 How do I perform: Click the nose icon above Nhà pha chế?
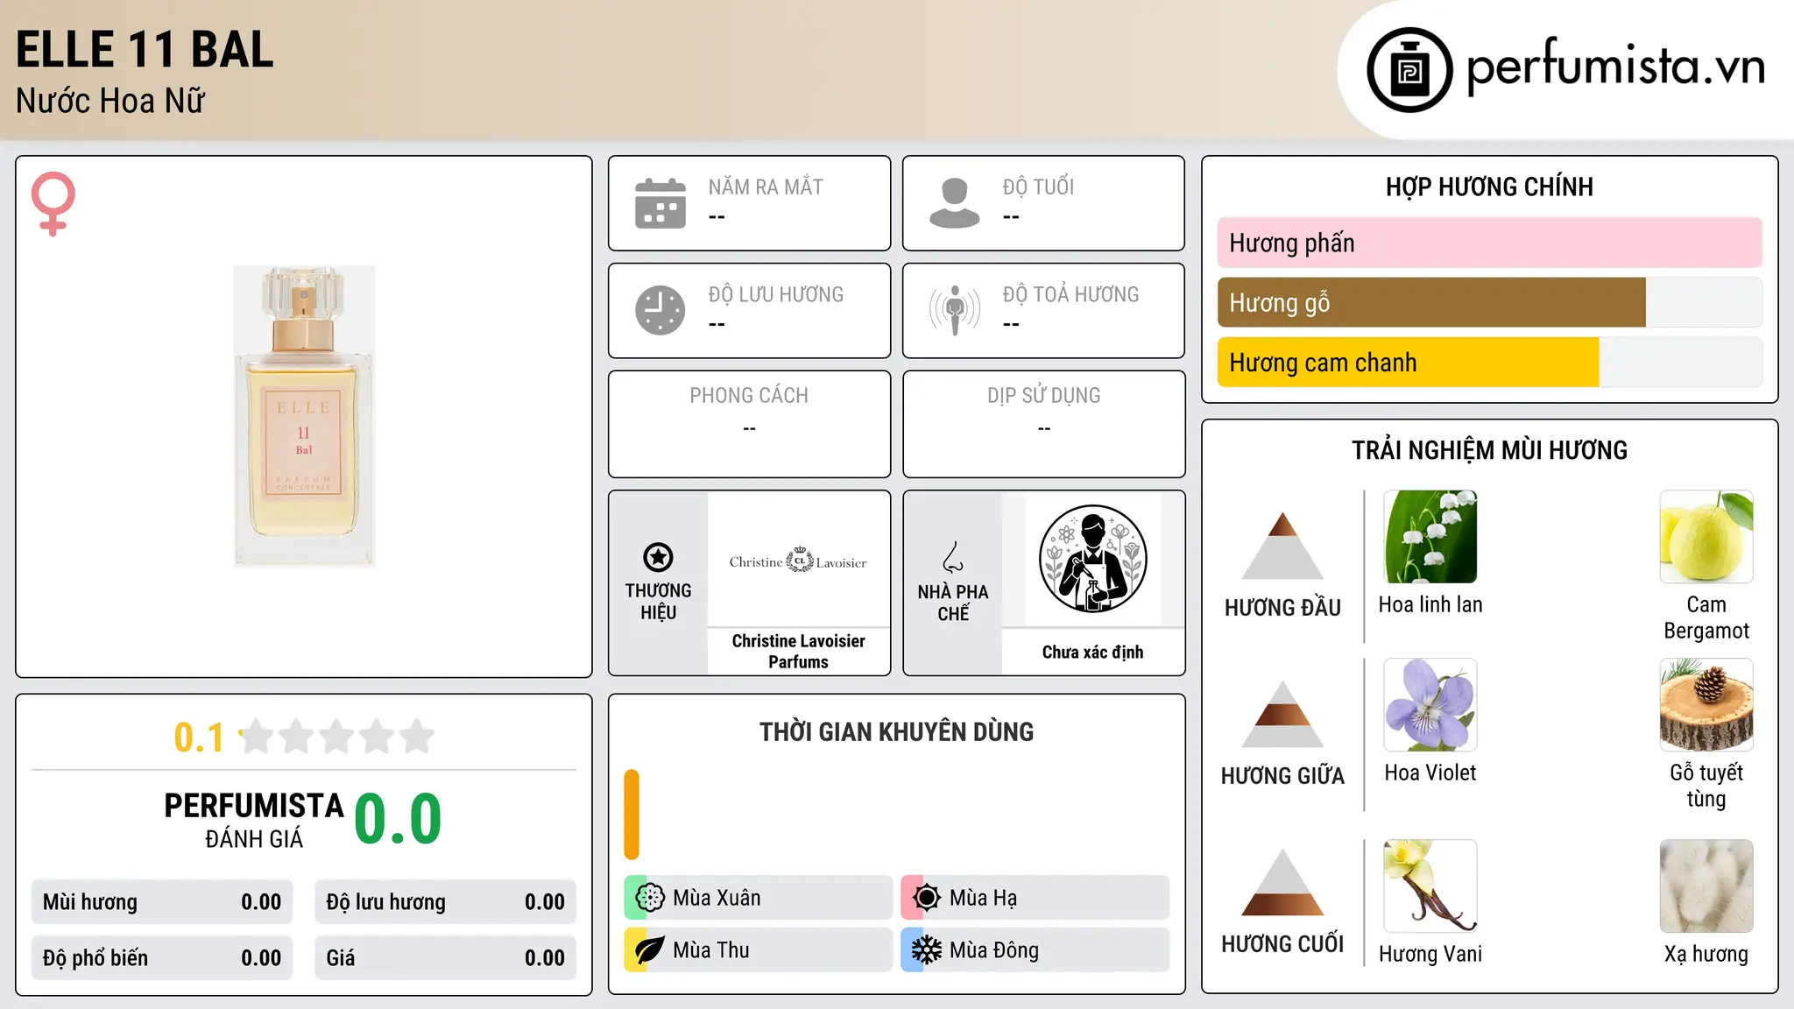tap(953, 557)
